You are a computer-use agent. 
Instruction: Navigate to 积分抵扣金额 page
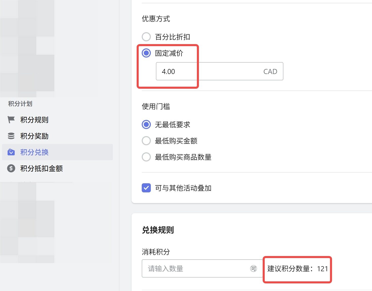[x=42, y=168]
